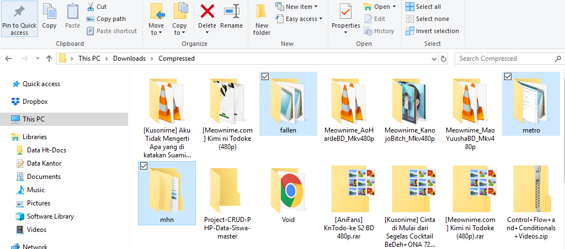
Task: Click Select all in the ribbon
Action: click(428, 7)
